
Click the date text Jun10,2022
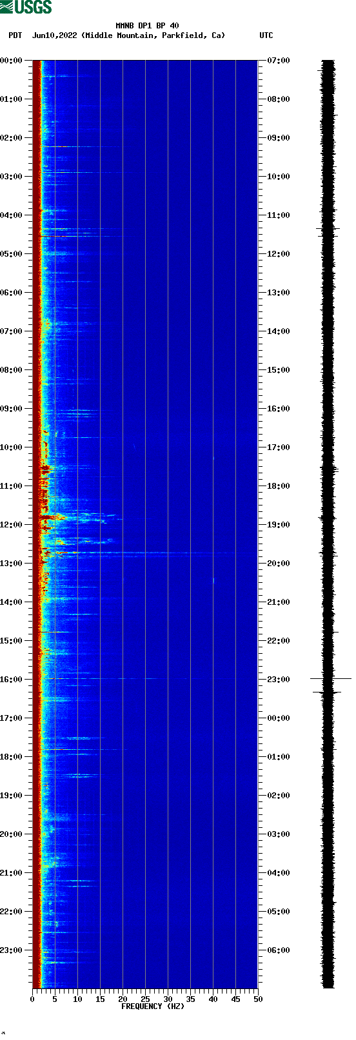click(54, 35)
